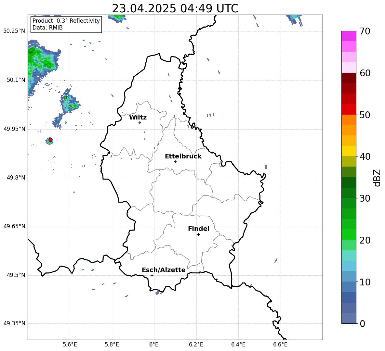This screenshot has height=351, width=385.
Task: Click the 5.6°E longitude label
Action: 70,345
